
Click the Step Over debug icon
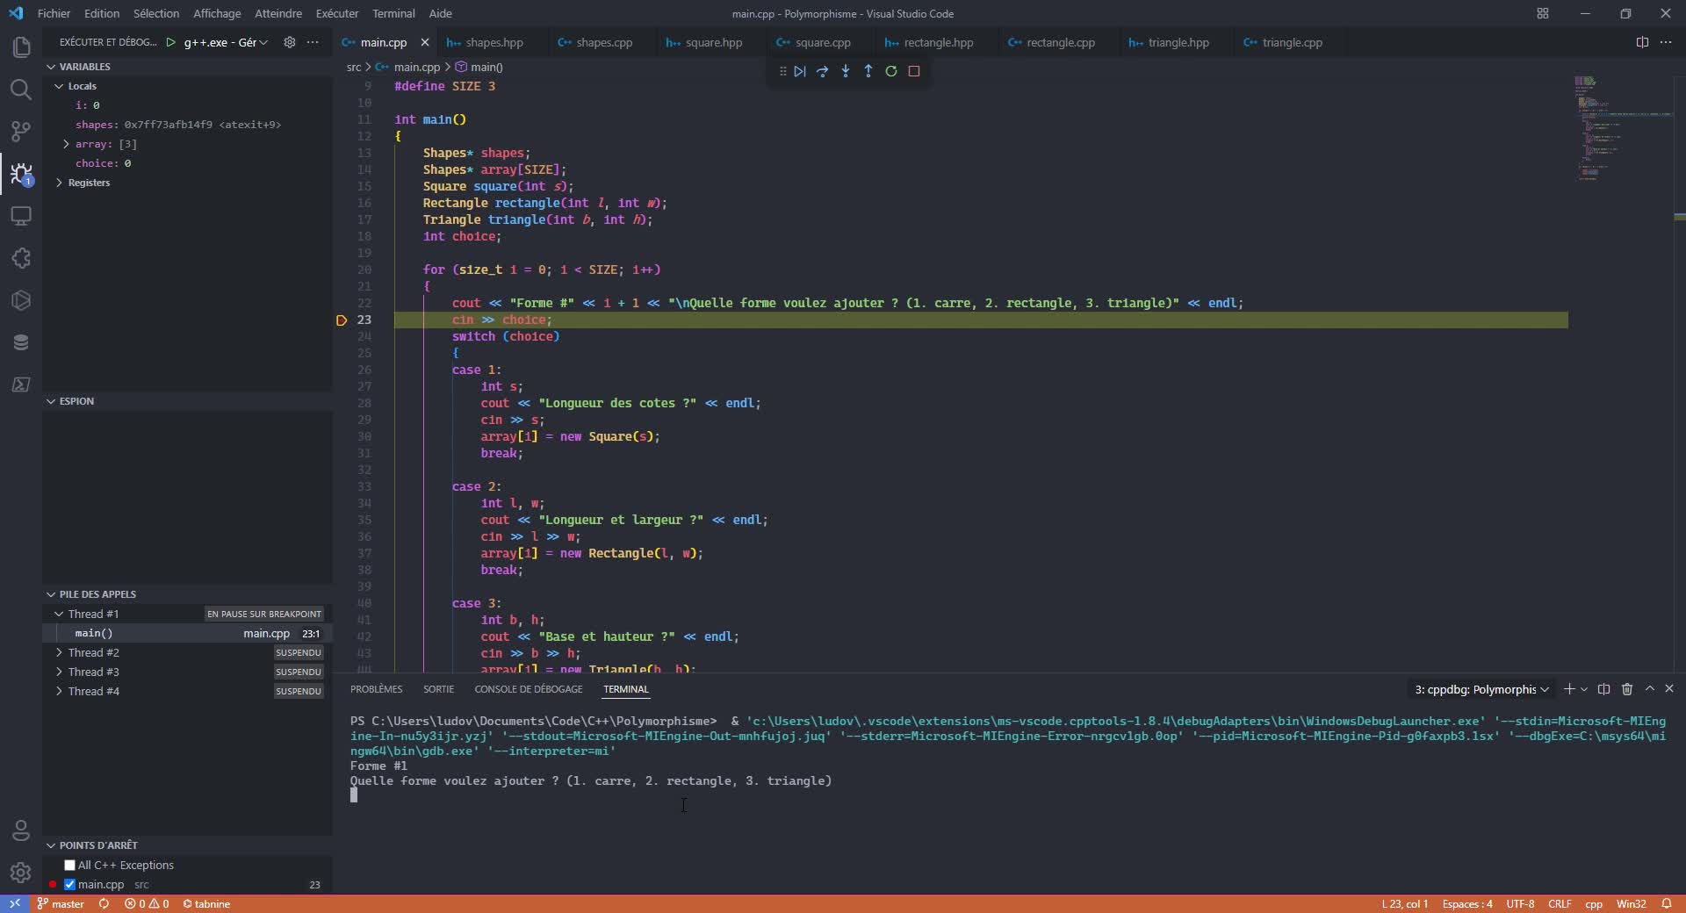point(823,71)
